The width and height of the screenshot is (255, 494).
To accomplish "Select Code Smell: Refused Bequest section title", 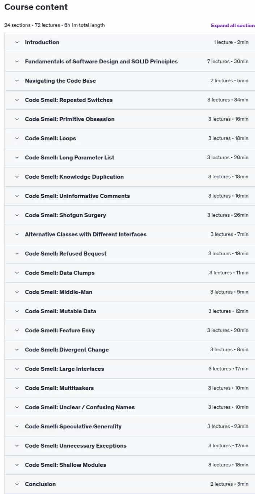I will click(66, 254).
